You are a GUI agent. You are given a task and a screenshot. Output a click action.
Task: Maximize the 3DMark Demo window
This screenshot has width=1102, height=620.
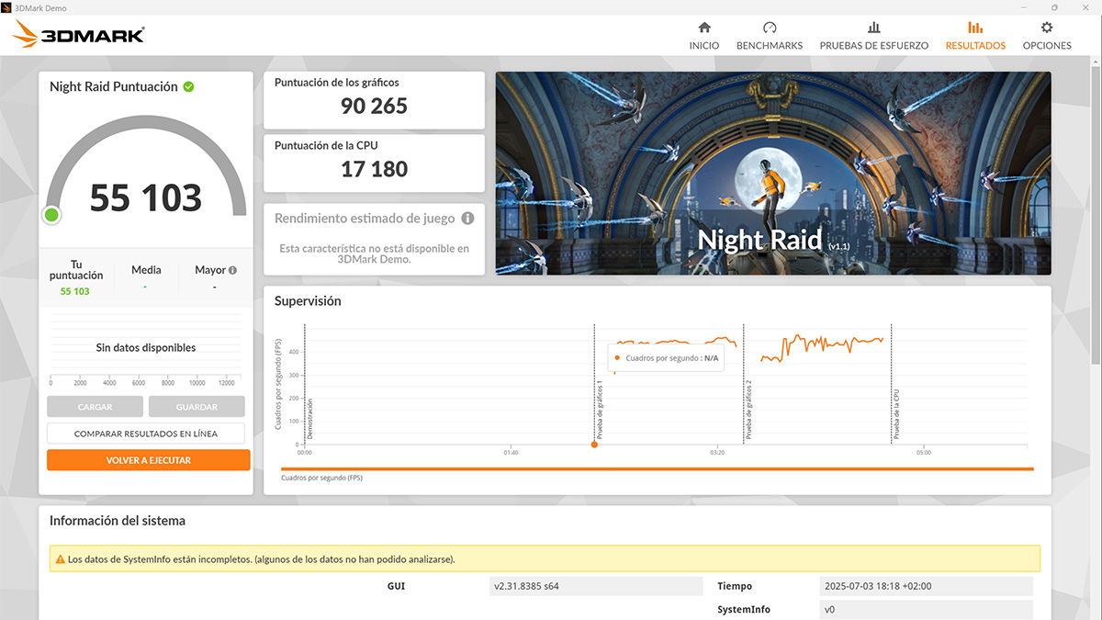point(1054,6)
